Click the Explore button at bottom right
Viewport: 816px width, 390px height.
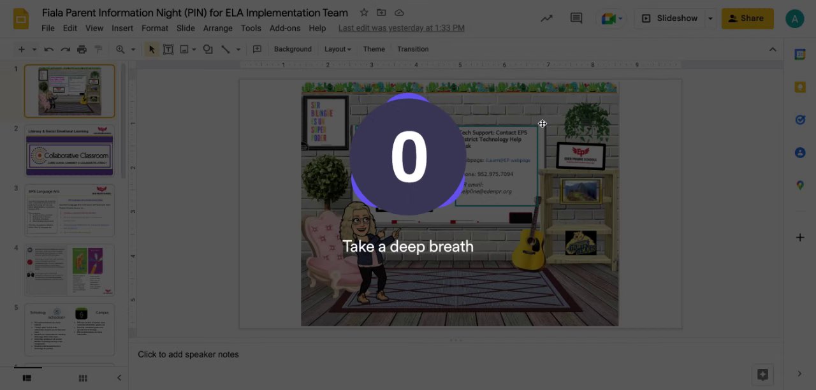[762, 375]
